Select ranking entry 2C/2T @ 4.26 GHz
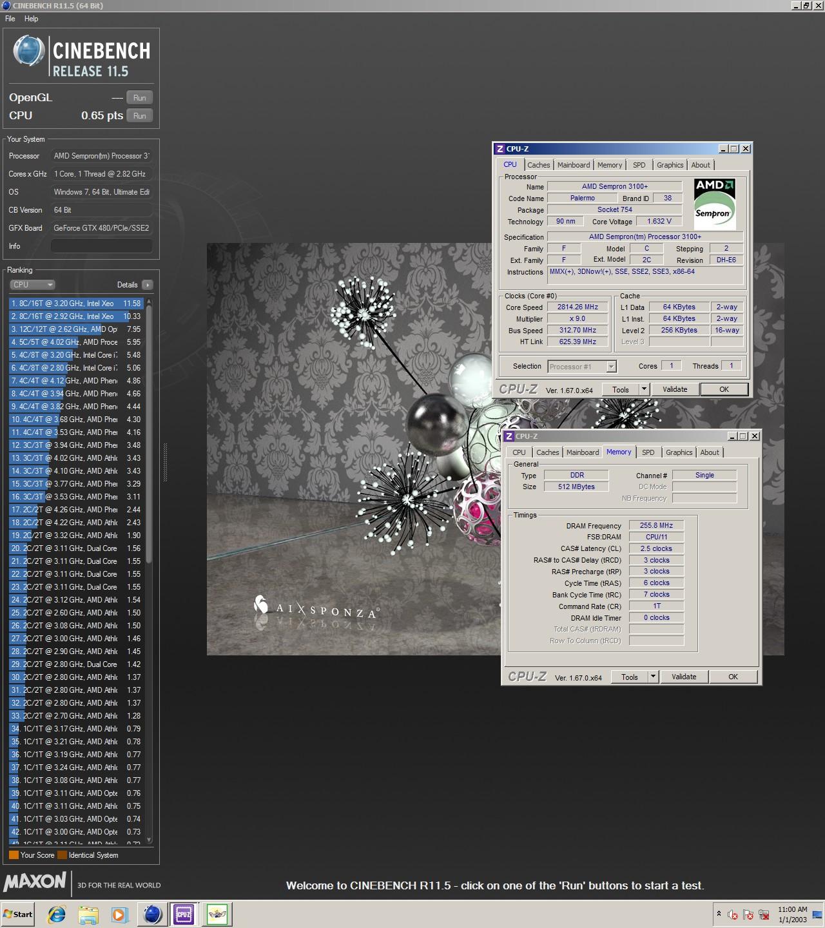 click(76, 510)
